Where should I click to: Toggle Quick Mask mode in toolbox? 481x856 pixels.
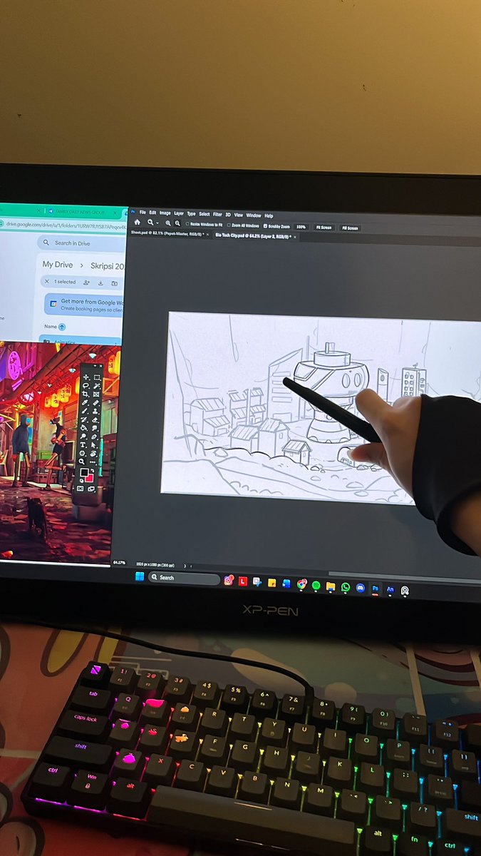click(x=81, y=489)
